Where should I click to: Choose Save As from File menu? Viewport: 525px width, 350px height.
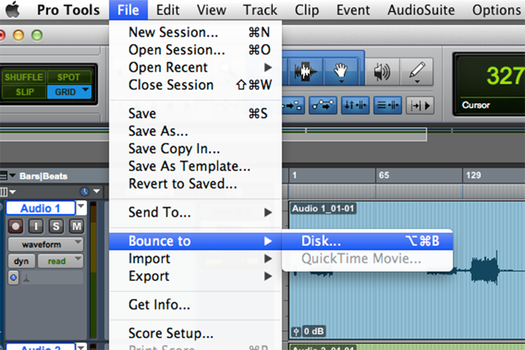195,131
